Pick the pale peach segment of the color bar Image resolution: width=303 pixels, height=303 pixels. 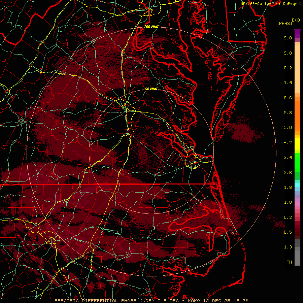(297, 69)
